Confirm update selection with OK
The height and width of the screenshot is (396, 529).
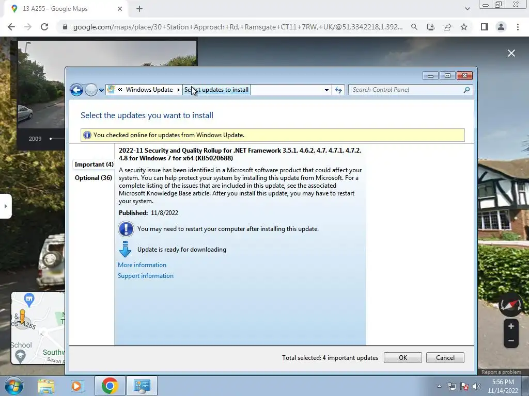click(403, 358)
